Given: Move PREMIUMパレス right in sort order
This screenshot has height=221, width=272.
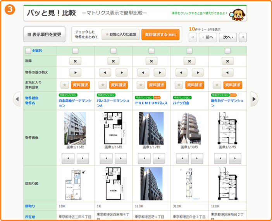Looking at the screenshot, I should [160, 73].
